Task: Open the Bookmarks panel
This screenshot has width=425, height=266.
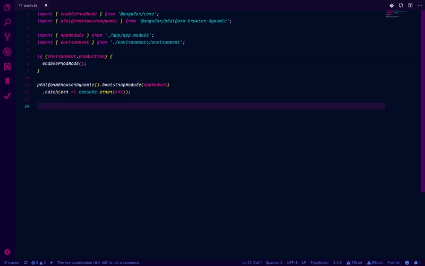Action: tap(7, 81)
